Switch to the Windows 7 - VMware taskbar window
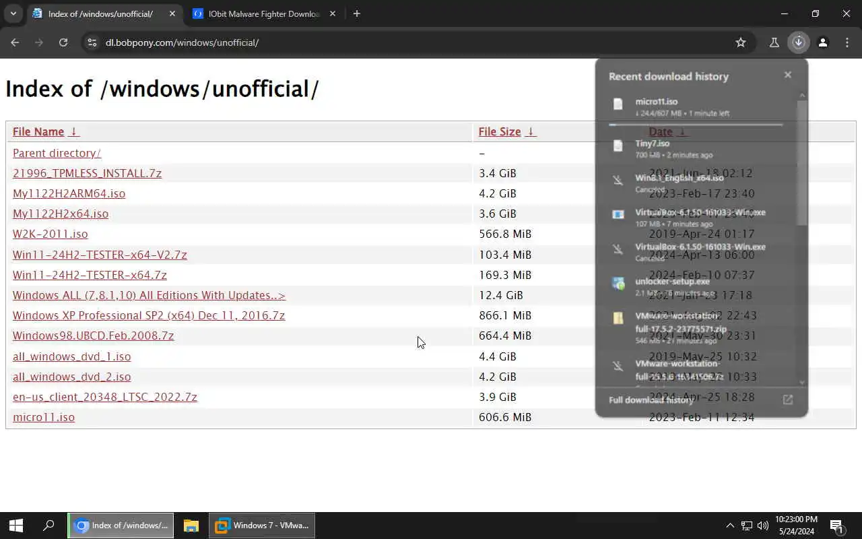862x539 pixels. [262, 526]
